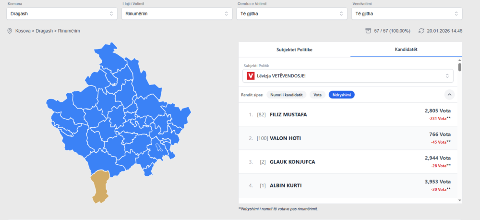Click the red Vetëvendosje party logo
The image size is (480, 220).
point(250,76)
